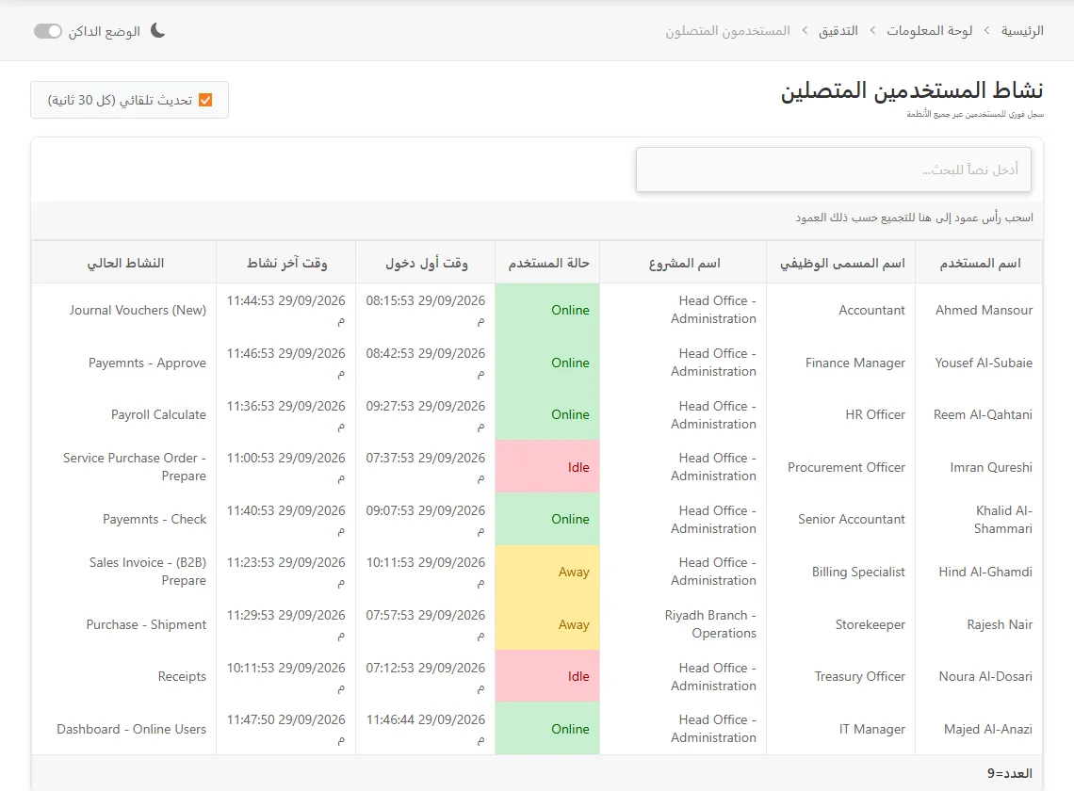Open الرئيسية breadcrumb link

tap(1022, 31)
